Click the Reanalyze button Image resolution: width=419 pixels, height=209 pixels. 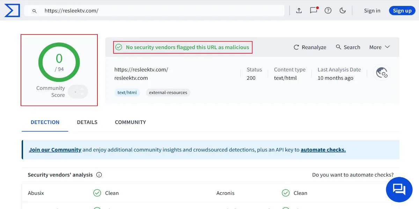point(310,47)
